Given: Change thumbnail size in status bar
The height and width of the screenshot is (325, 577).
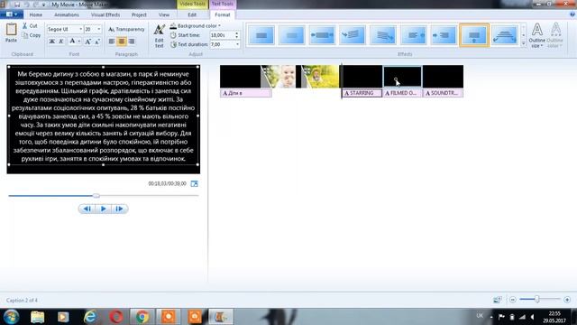Looking at the screenshot, I should 497,300.
